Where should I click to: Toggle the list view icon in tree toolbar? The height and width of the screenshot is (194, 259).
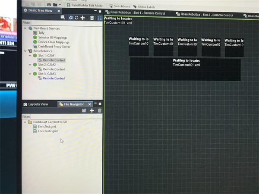(100, 18)
